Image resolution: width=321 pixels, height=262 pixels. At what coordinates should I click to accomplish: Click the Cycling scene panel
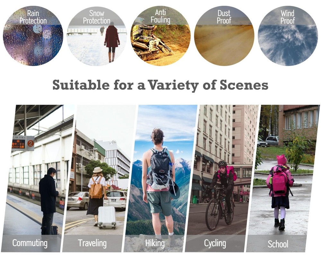(222, 178)
